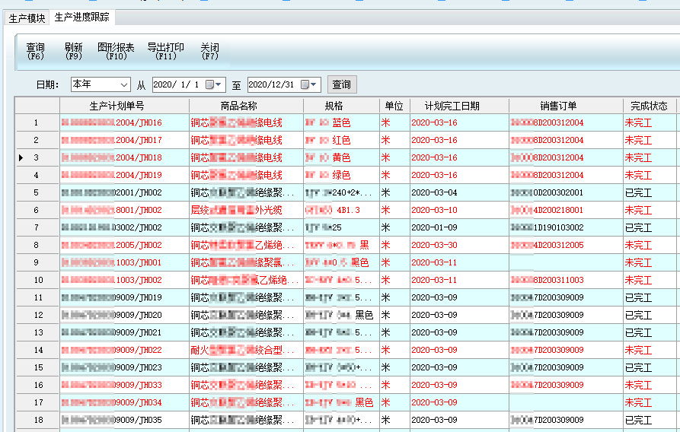This screenshot has height=432, width=680.
Task: Open 图形报表 (F10) from the toolbar
Action: pos(116,51)
